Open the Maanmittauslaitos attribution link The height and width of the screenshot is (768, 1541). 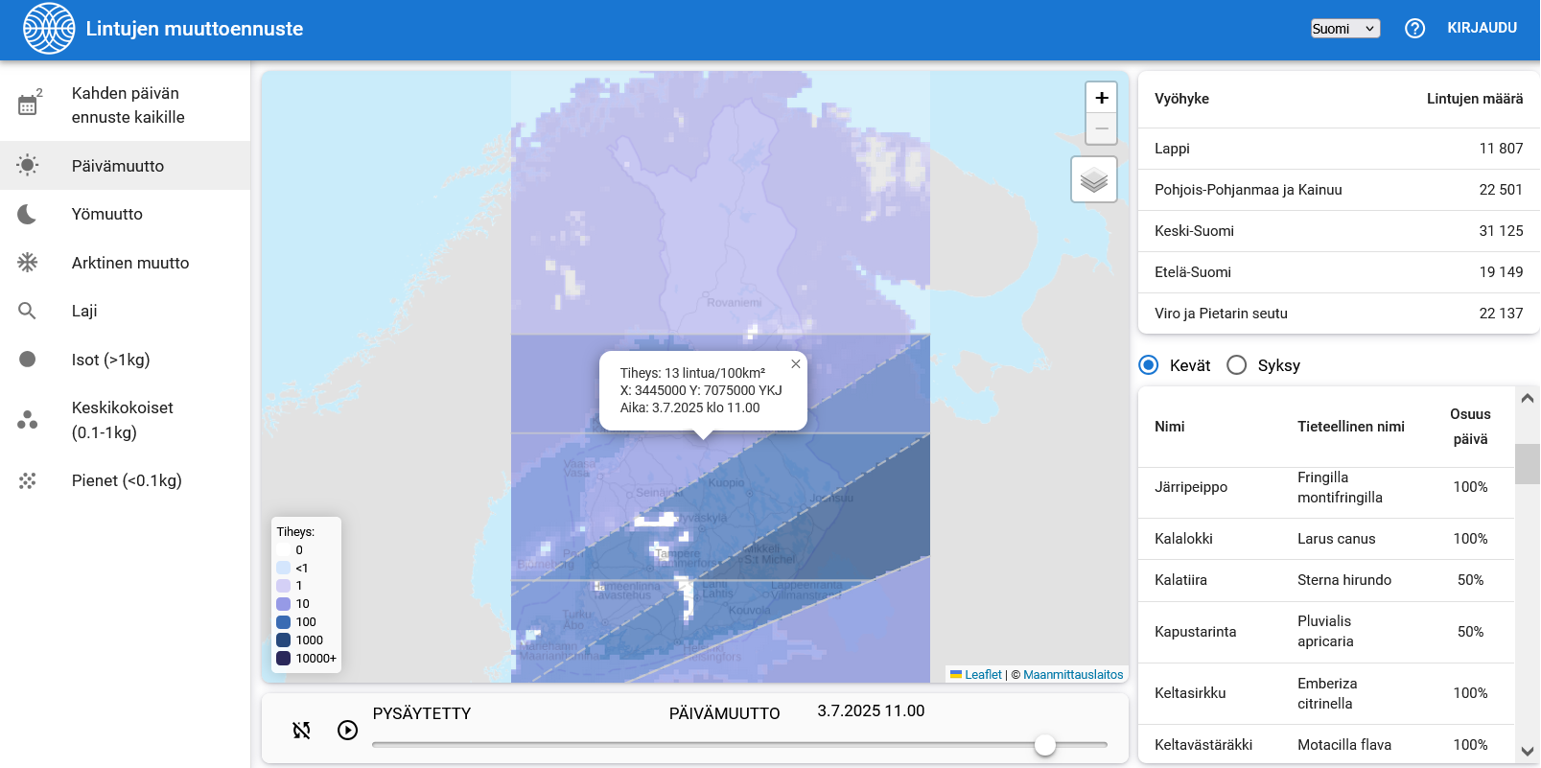tap(1072, 675)
